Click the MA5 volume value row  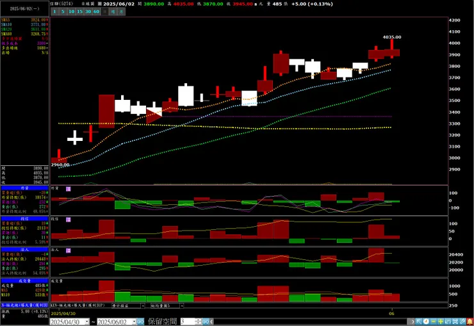pos(24,290)
